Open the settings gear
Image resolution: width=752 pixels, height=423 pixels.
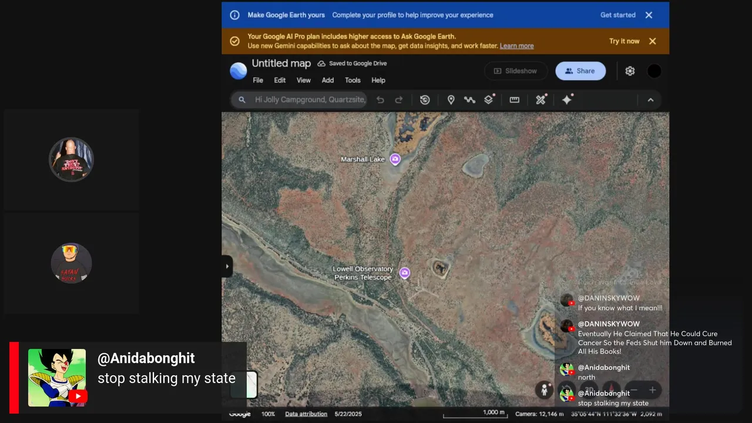click(x=630, y=71)
